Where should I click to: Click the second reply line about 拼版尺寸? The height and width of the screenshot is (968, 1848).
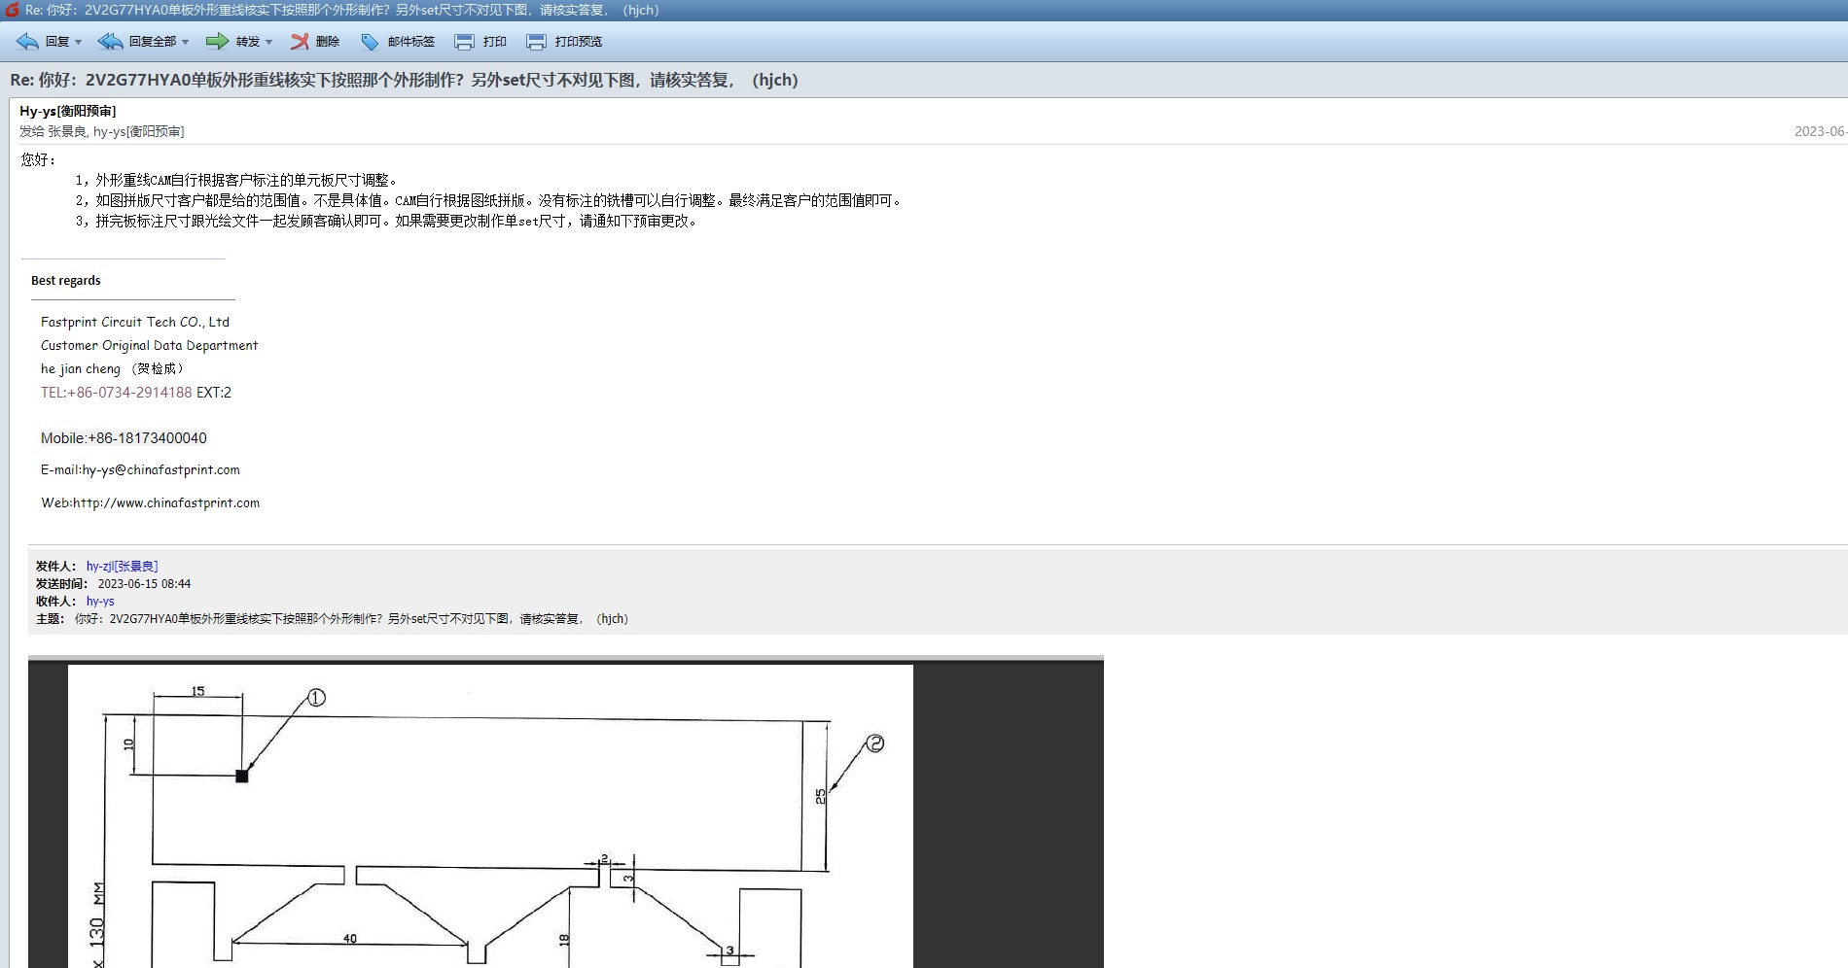[x=489, y=200]
